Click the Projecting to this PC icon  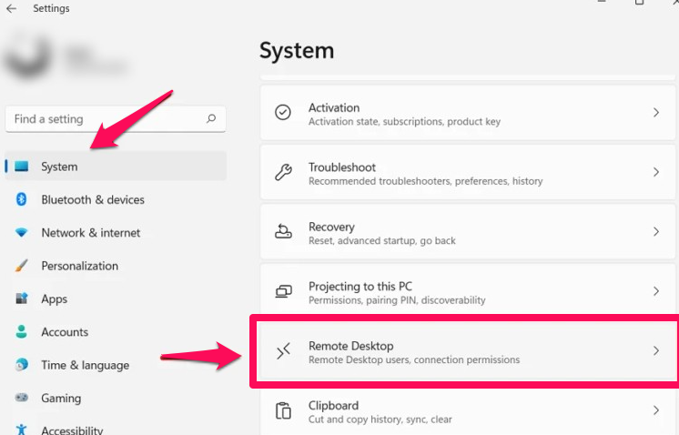point(284,291)
